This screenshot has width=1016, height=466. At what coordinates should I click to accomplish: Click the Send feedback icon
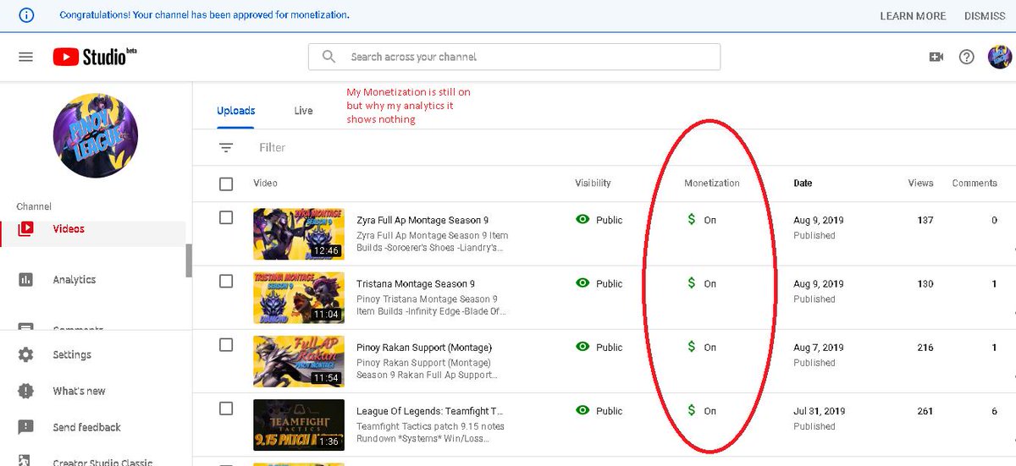point(25,427)
